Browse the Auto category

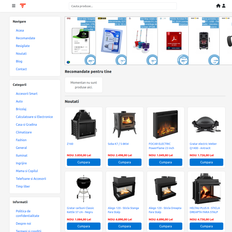pyautogui.click(x=19, y=101)
